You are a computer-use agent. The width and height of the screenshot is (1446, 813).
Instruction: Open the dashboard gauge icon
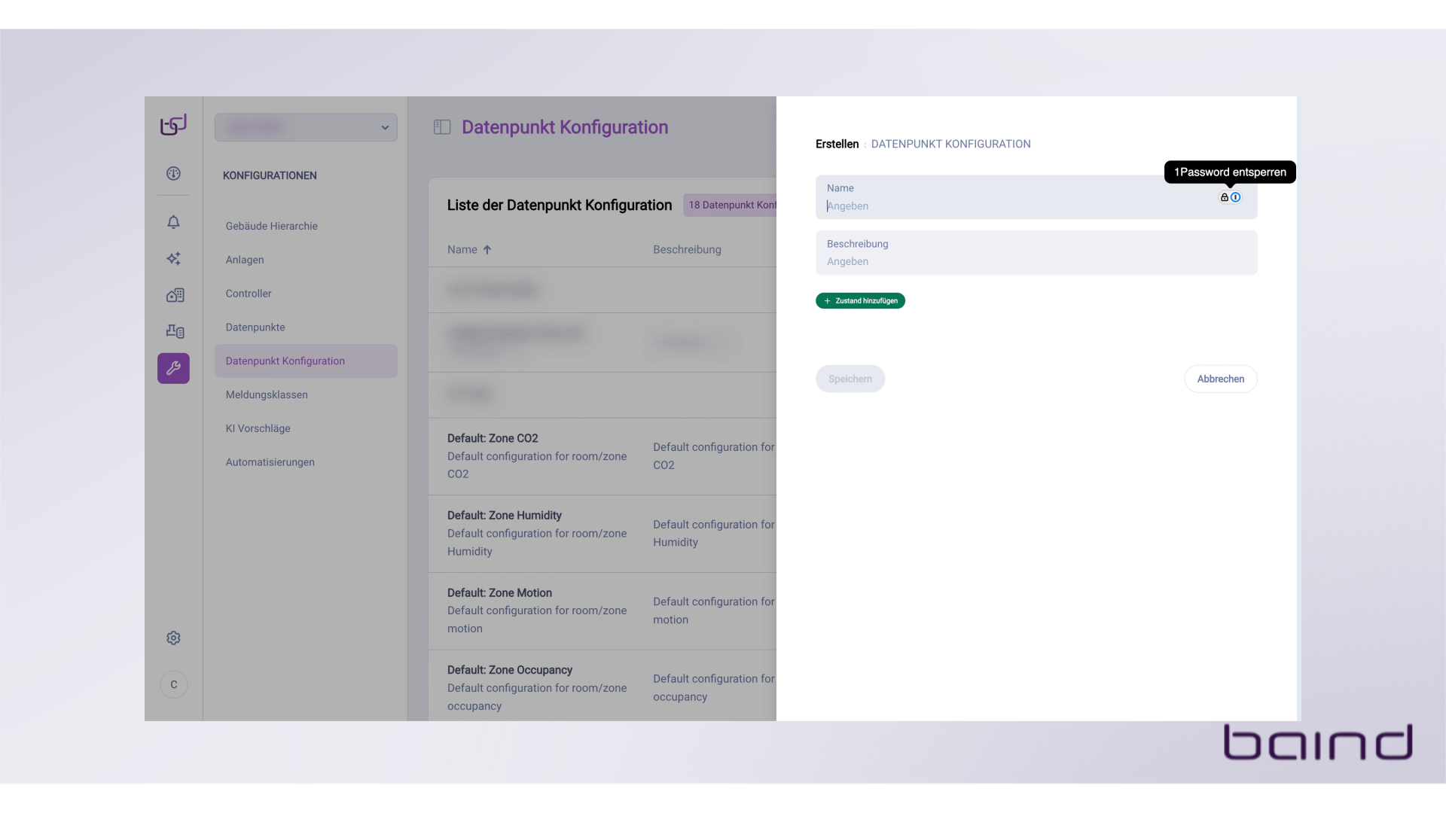click(x=173, y=173)
